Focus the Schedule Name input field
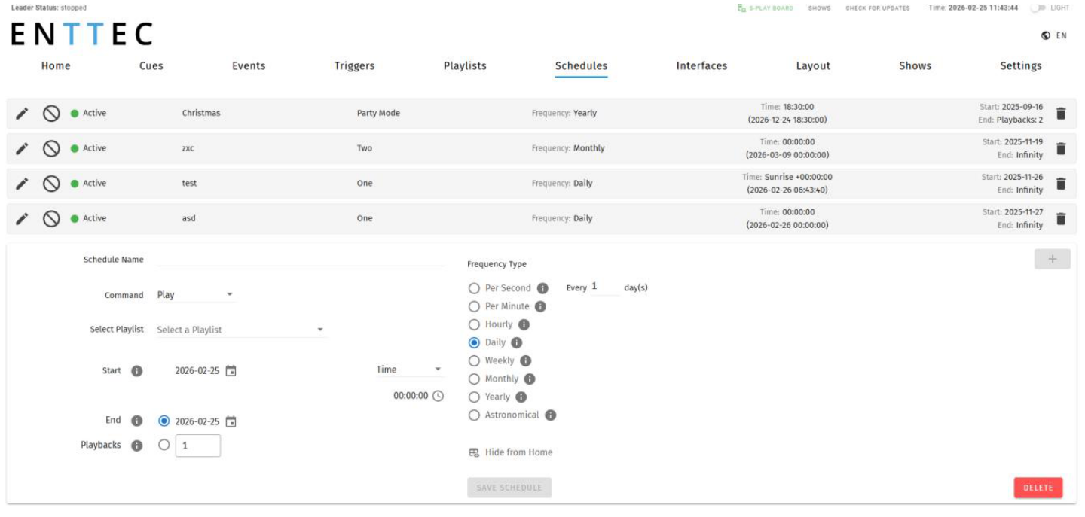The image size is (1085, 517). tap(301, 259)
